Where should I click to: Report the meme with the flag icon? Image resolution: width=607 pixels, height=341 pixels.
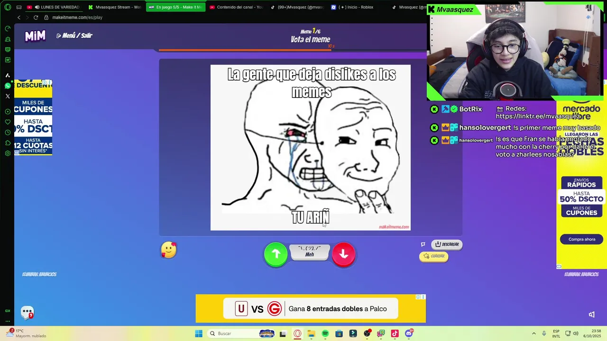423,244
